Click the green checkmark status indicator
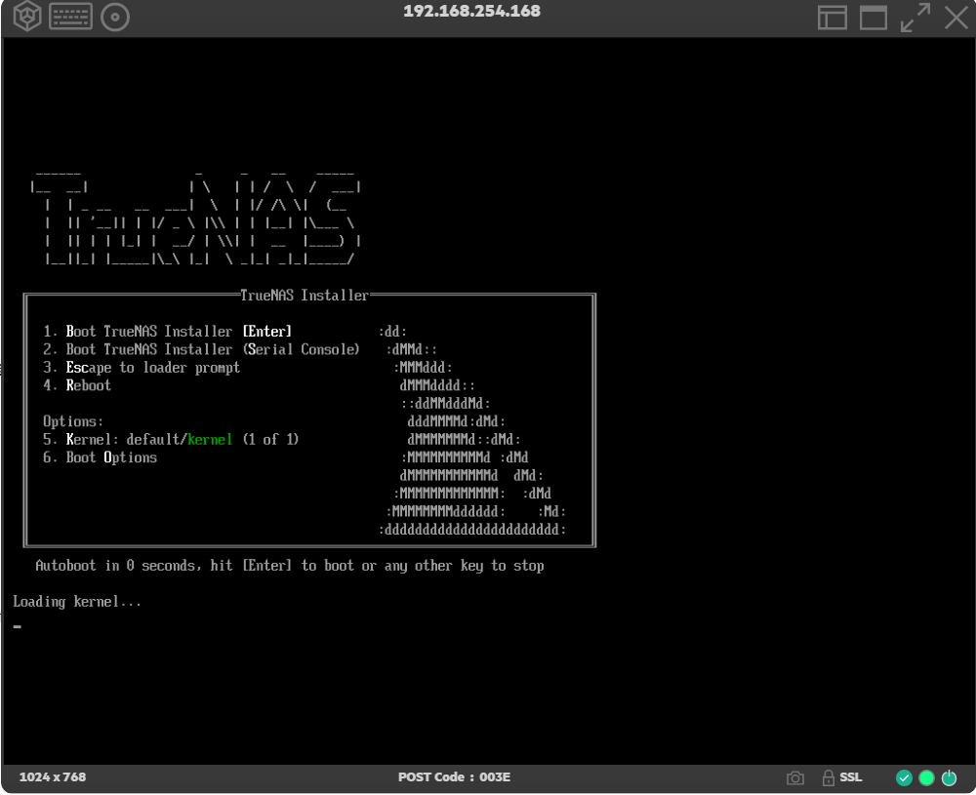Viewport: 976px width, 795px height. [904, 778]
